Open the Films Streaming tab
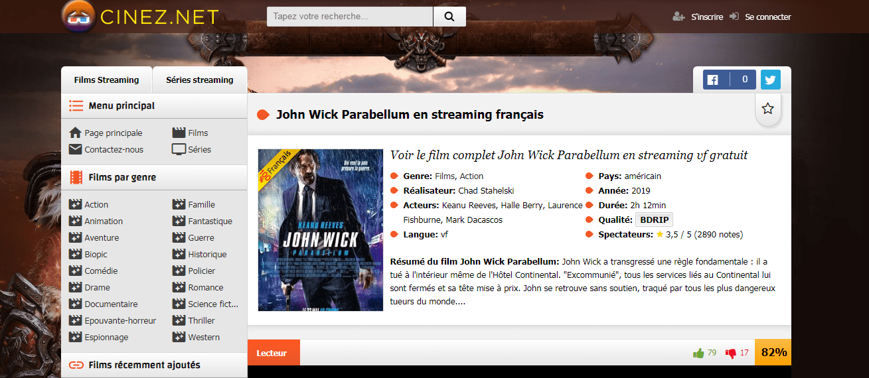Image resolution: width=869 pixels, height=378 pixels. 106,80
